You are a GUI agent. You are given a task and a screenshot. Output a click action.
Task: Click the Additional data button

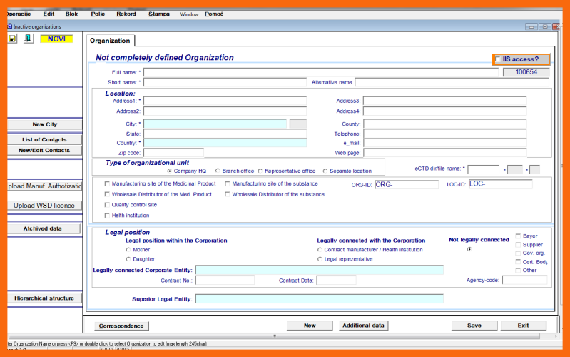[363, 326]
